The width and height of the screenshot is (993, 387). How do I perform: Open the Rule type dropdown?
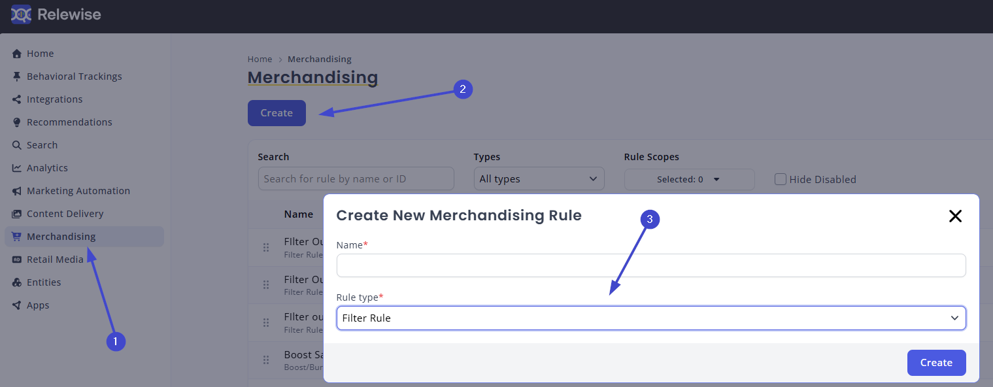point(651,318)
